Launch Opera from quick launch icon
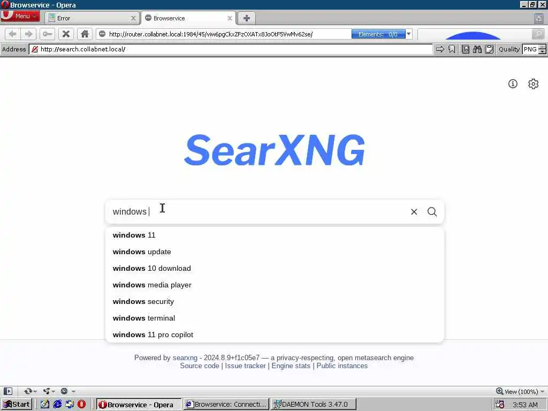Screen dimensions: 548x411 coord(81,405)
